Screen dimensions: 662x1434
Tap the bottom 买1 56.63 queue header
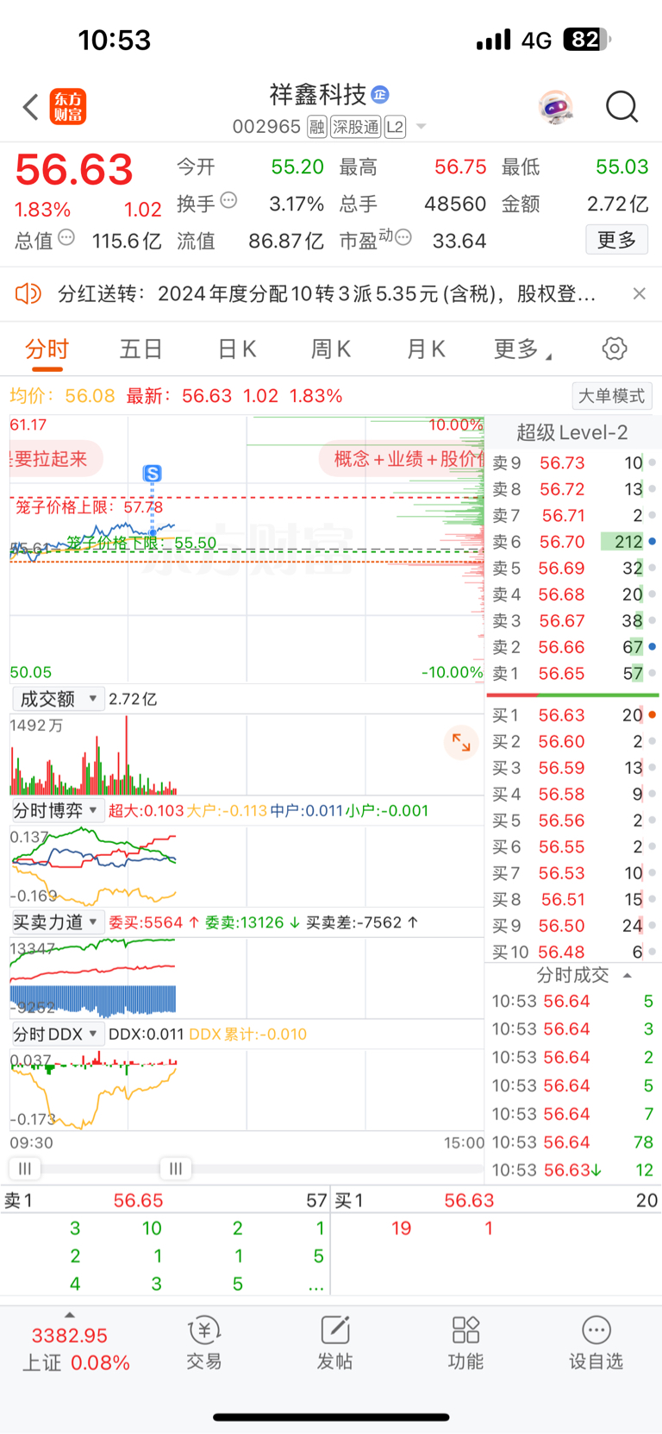coord(496,1200)
